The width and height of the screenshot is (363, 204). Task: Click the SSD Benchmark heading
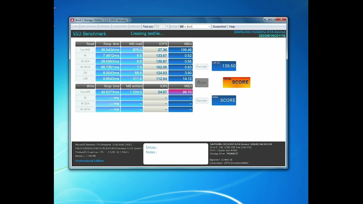coord(90,34)
